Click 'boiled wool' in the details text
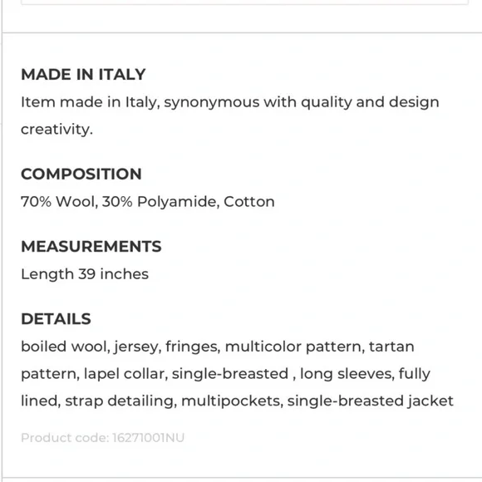This screenshot has height=482, width=482. pyautogui.click(x=66, y=347)
